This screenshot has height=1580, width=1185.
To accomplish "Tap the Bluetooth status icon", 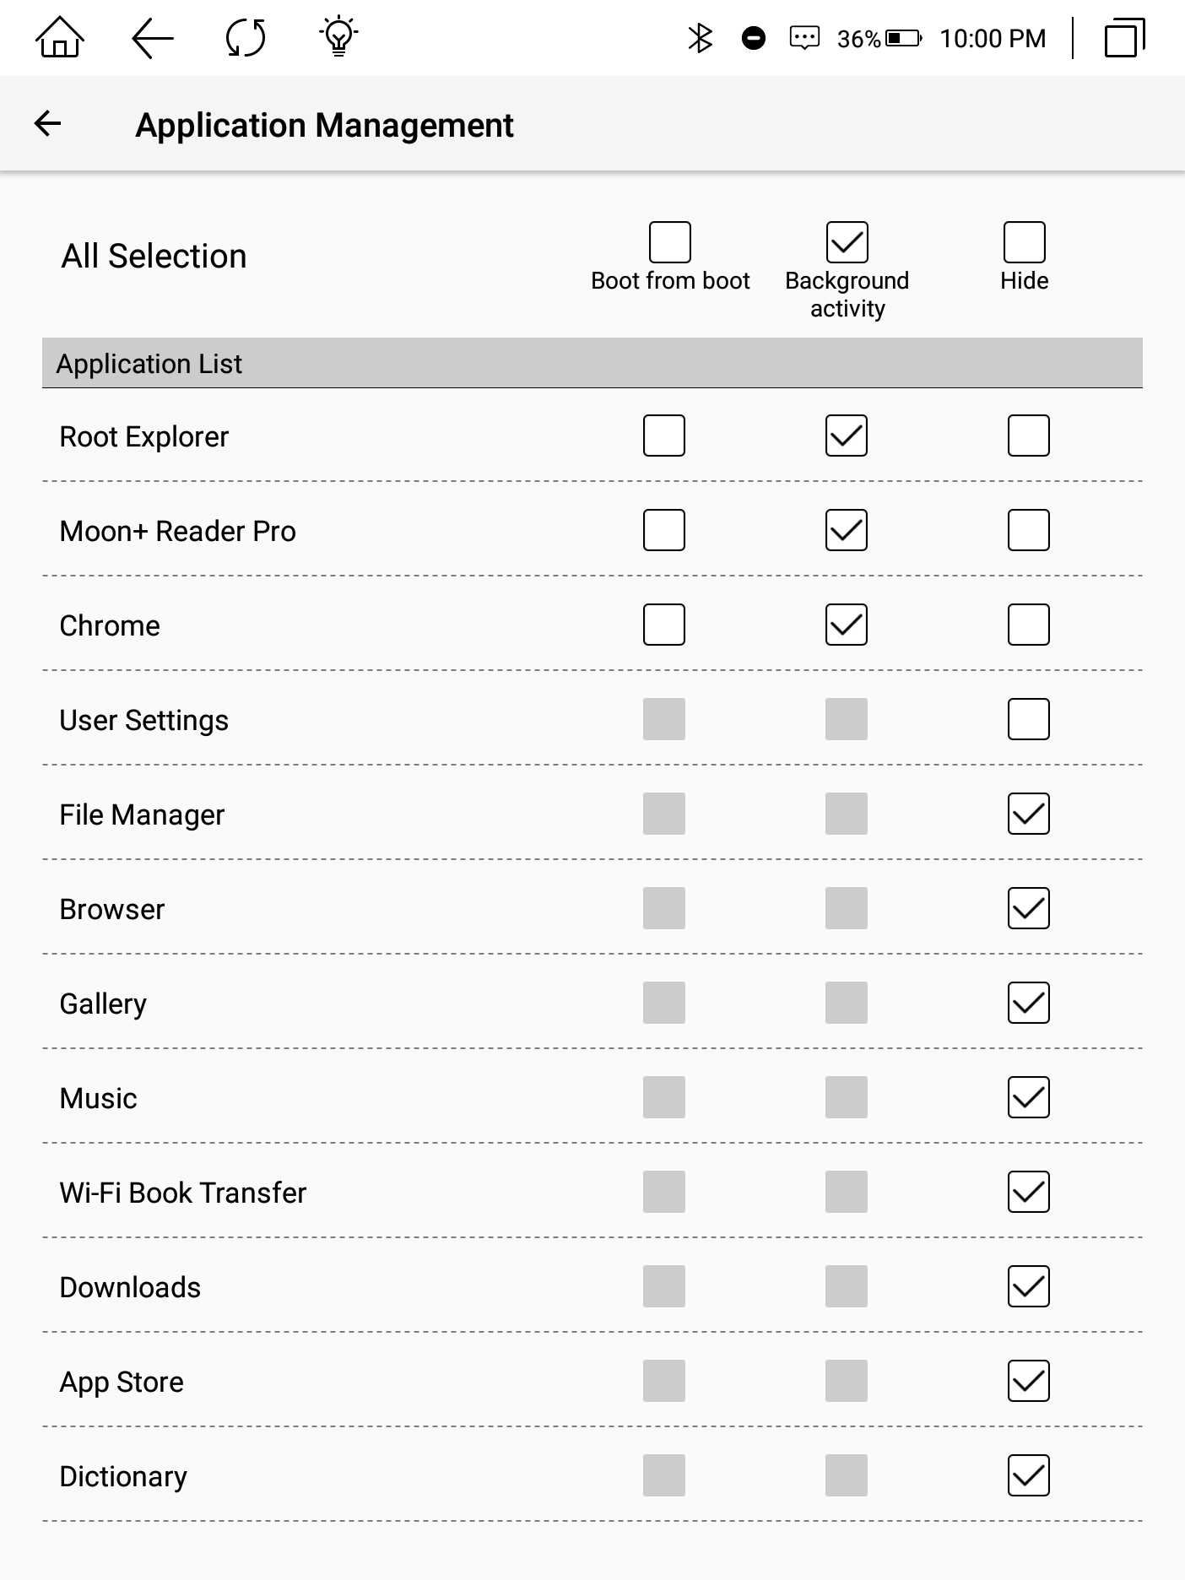I will click(x=701, y=38).
